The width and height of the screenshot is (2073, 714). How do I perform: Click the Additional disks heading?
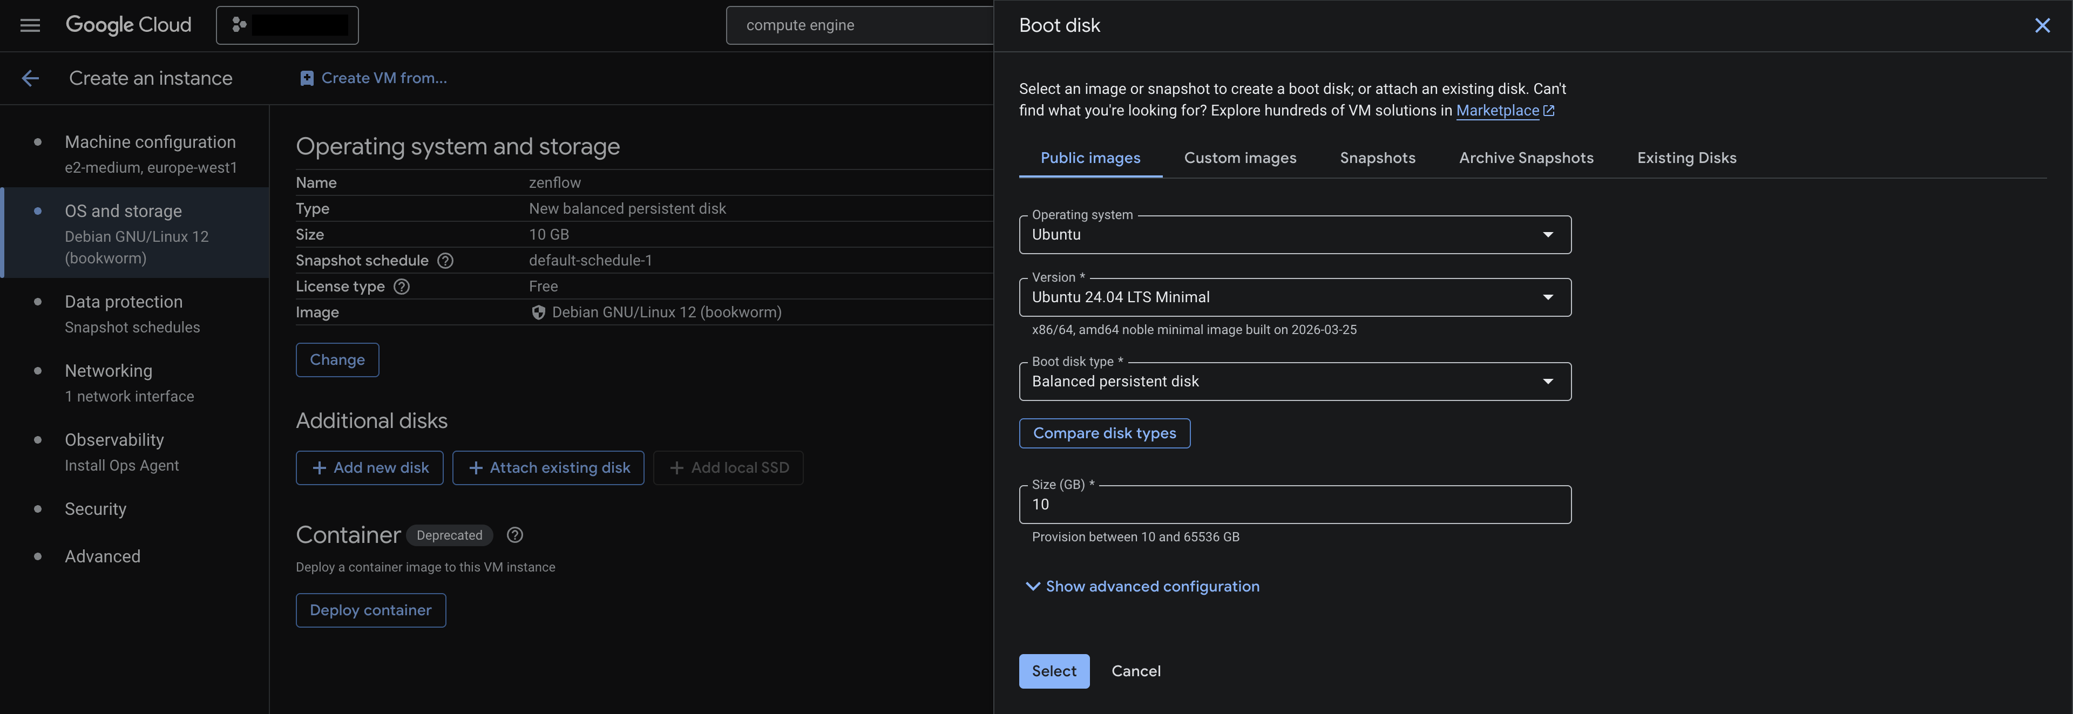pos(372,421)
